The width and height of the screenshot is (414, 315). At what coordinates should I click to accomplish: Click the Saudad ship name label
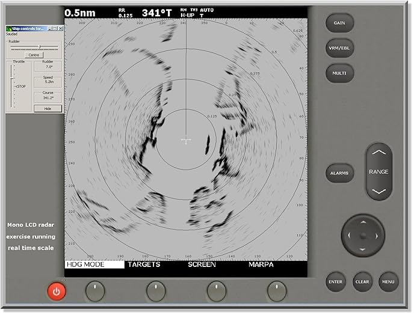point(12,34)
